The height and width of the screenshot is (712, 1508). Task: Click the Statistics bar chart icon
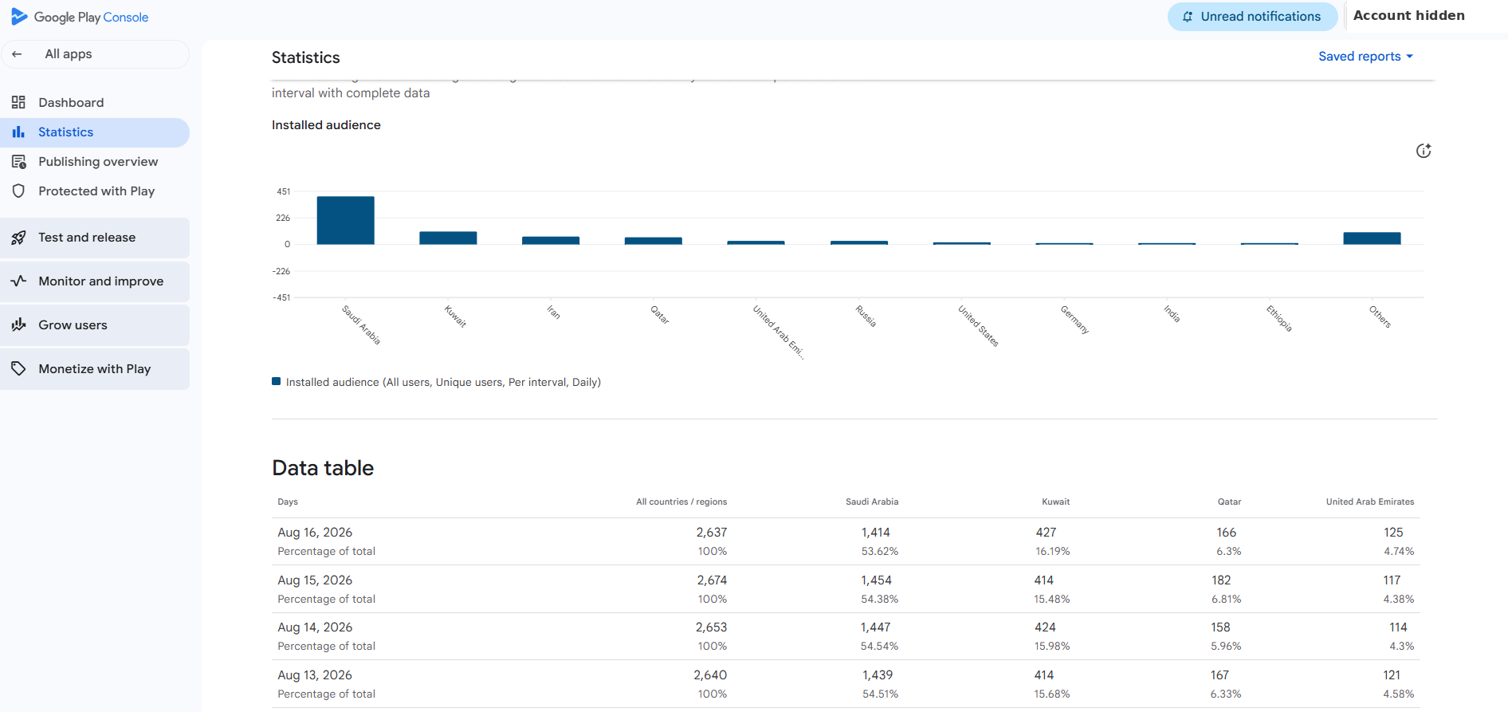click(x=18, y=132)
